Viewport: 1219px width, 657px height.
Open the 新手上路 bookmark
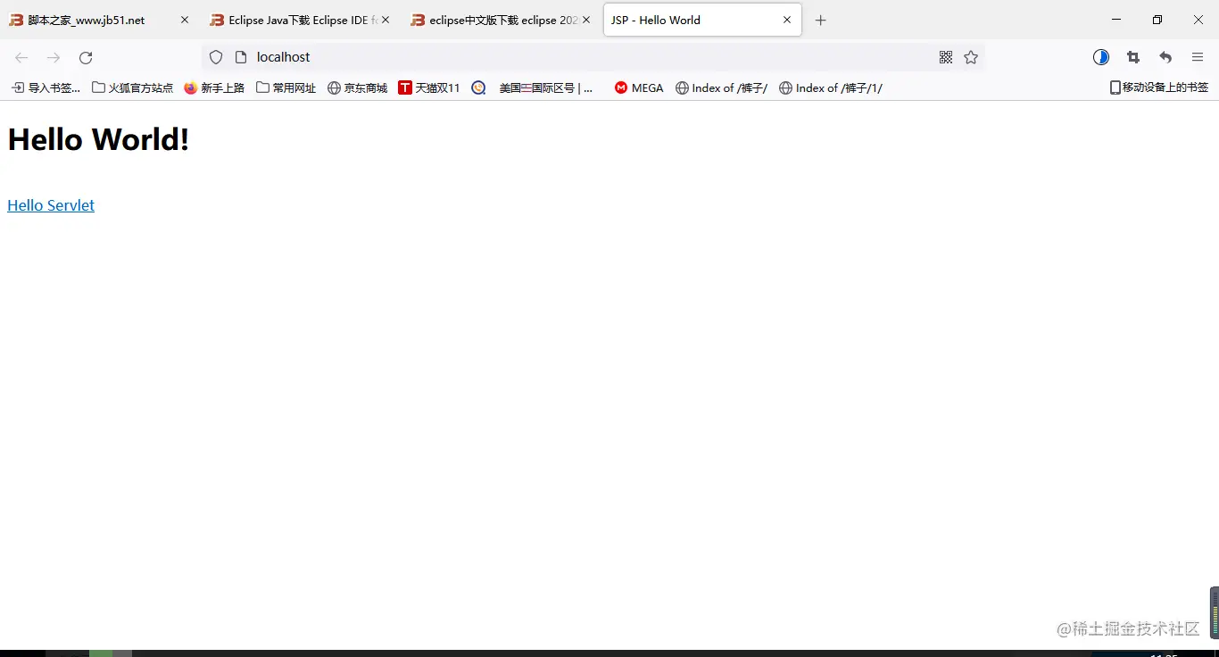click(214, 87)
